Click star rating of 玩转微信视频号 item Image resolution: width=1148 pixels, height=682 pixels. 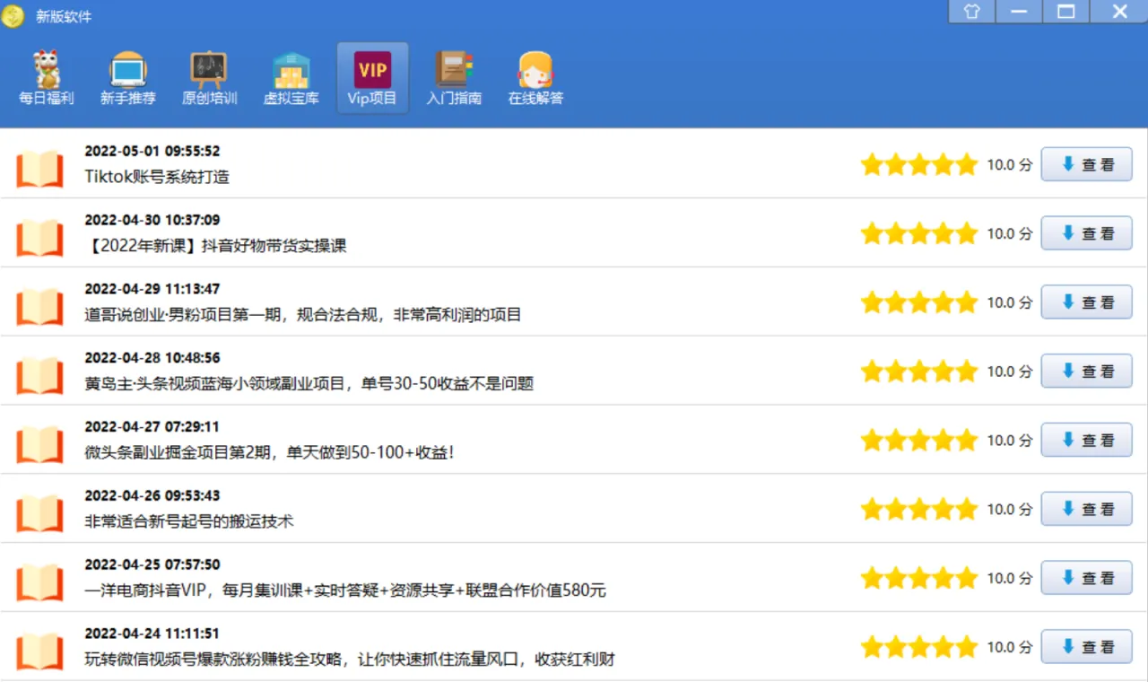tap(918, 647)
